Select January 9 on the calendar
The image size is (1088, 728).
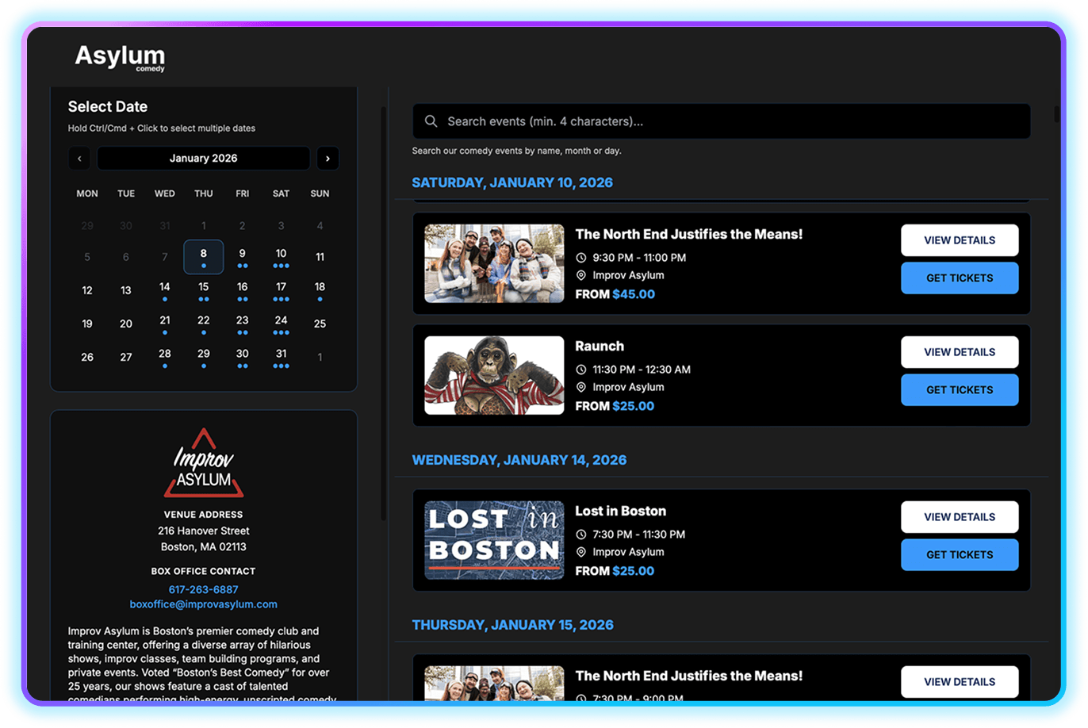point(243,257)
